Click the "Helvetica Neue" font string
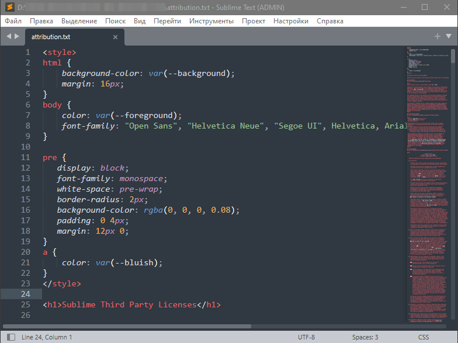 pos(225,126)
